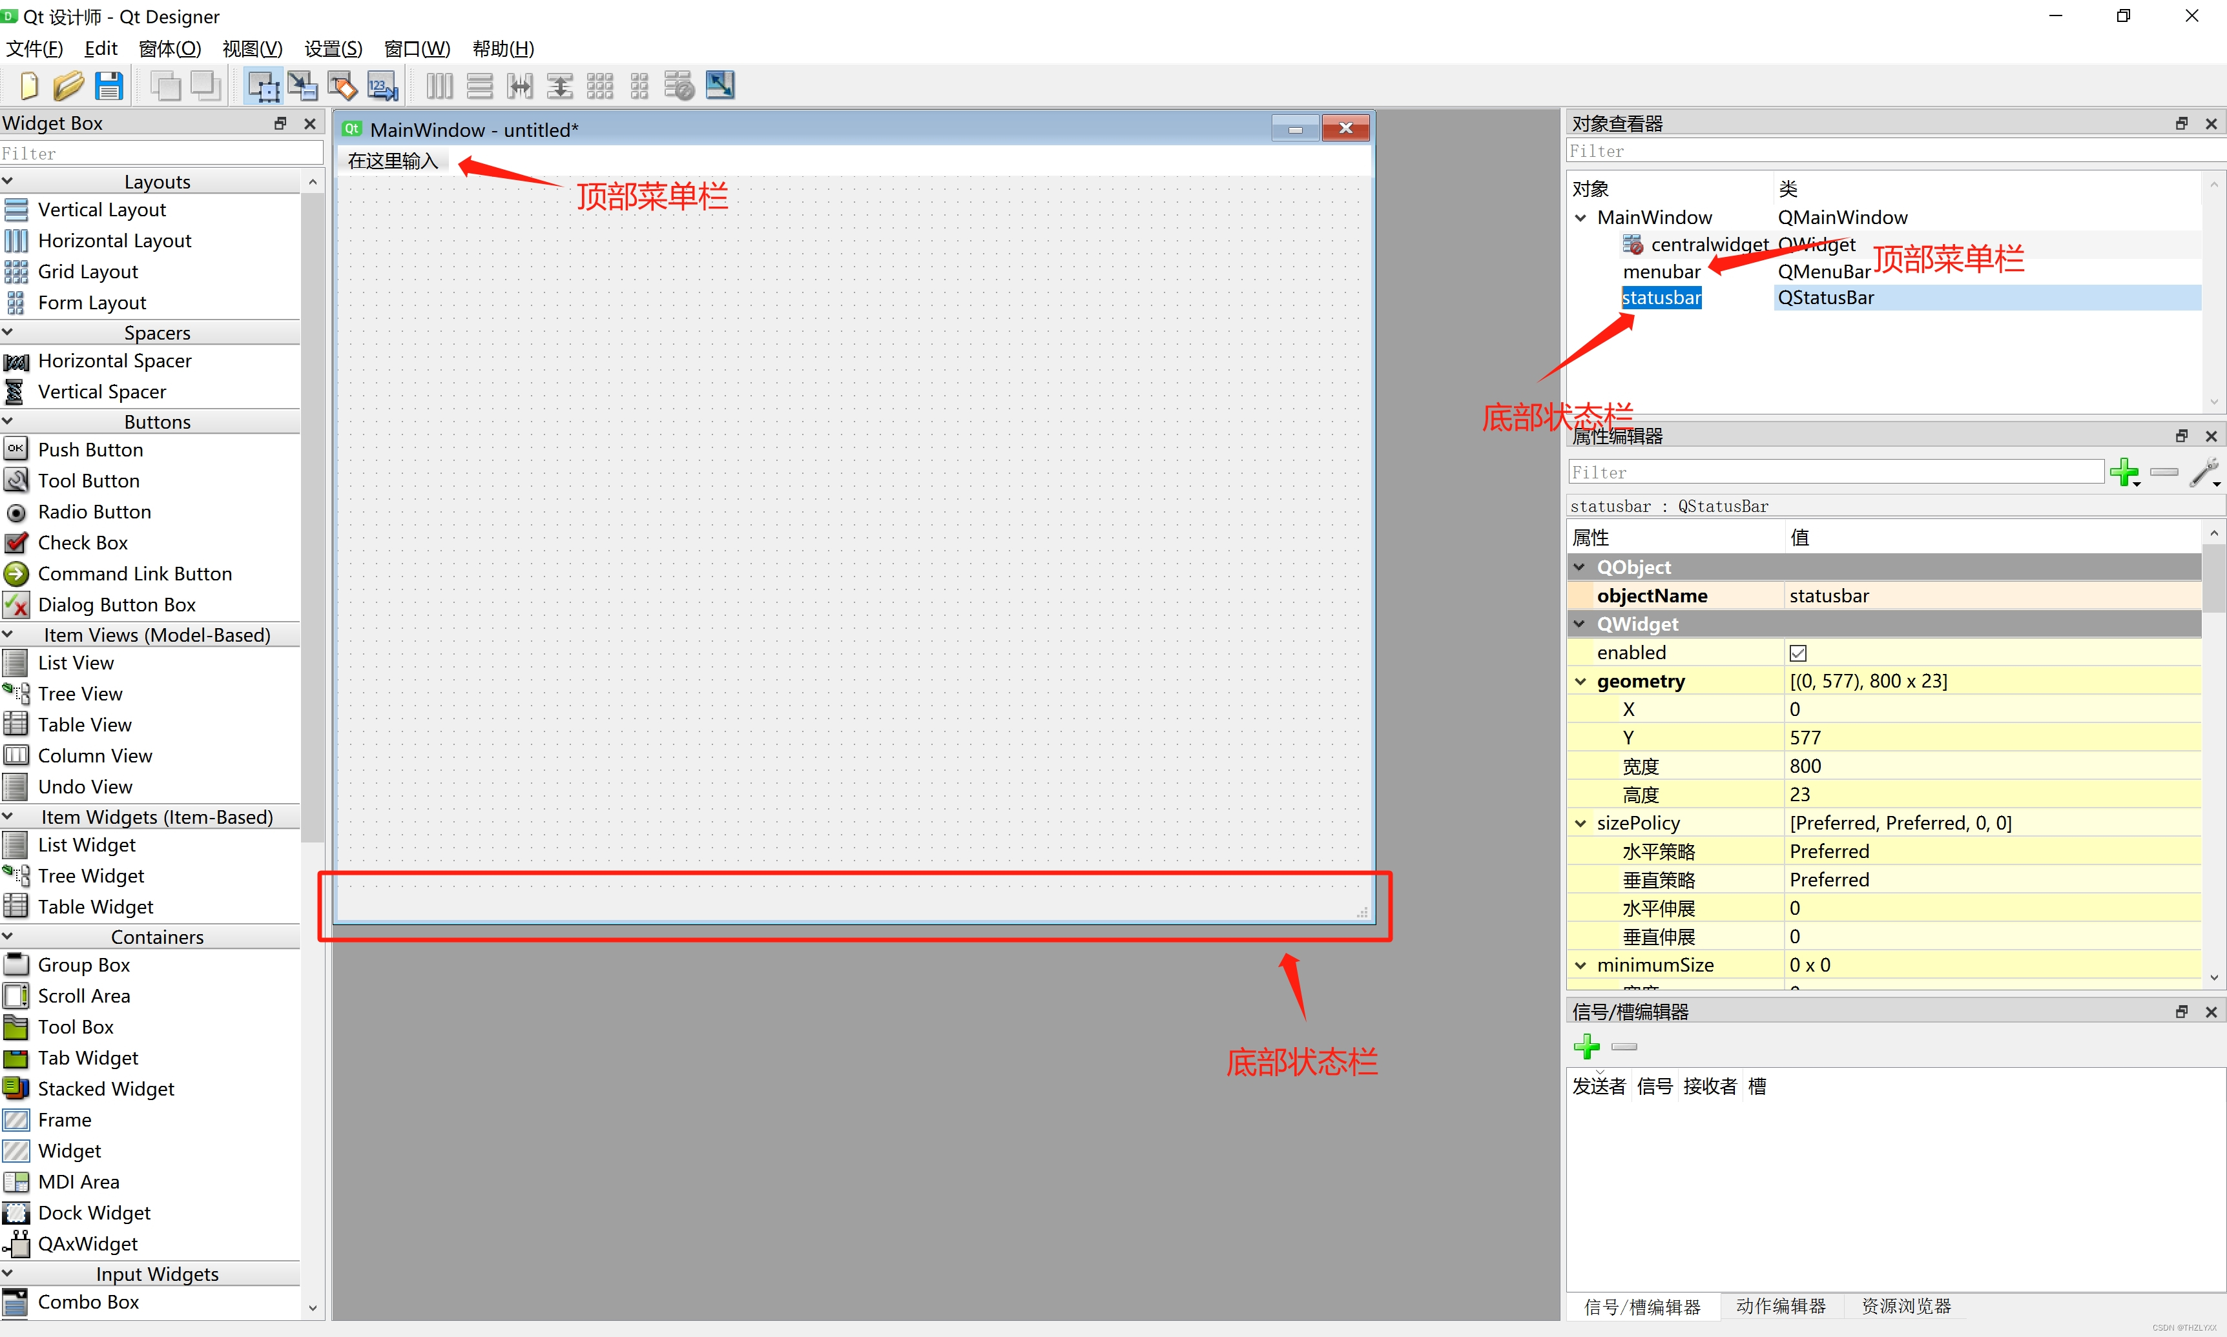Click the Adjust Size toolbar icon
The height and width of the screenshot is (1337, 2227).
point(720,86)
